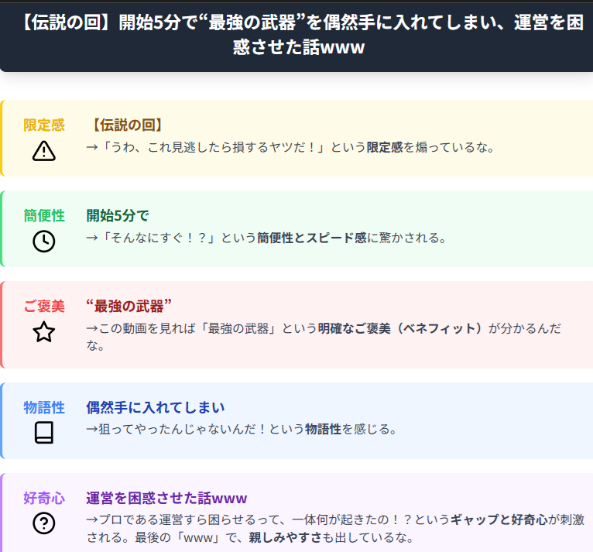This screenshot has height=552, width=593.
Task: Click the bold 明確なご褒美（ベネフィット） text
Action: pyautogui.click(x=403, y=328)
